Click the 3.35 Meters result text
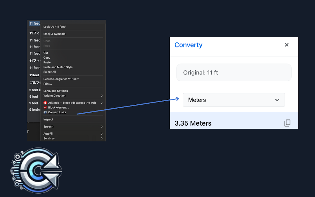 pyautogui.click(x=193, y=123)
